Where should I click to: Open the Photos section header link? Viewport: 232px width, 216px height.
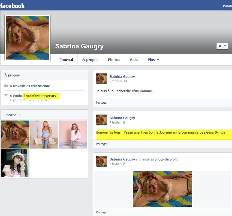10,115
